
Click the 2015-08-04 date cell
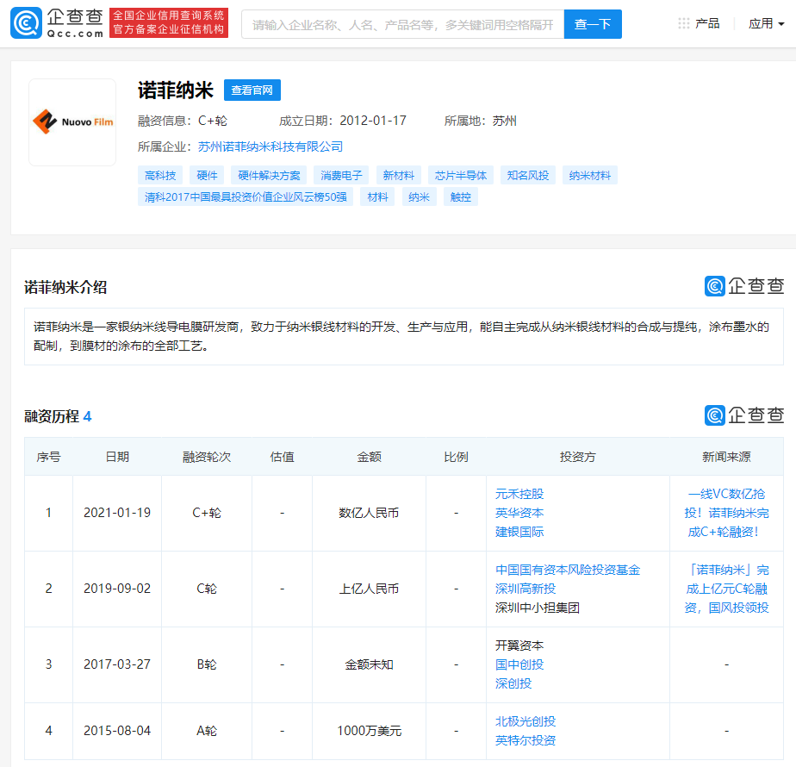[117, 731]
